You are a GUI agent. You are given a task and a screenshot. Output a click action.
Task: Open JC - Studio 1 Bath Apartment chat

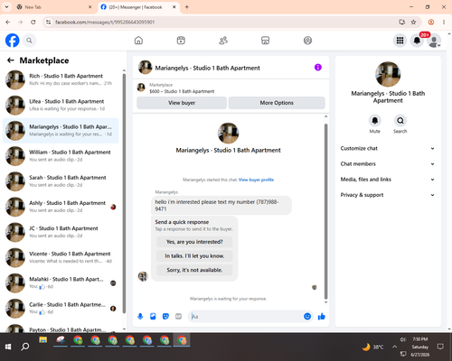61,232
